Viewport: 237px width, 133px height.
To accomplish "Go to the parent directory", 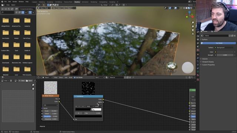I will click(x=9, y=9).
